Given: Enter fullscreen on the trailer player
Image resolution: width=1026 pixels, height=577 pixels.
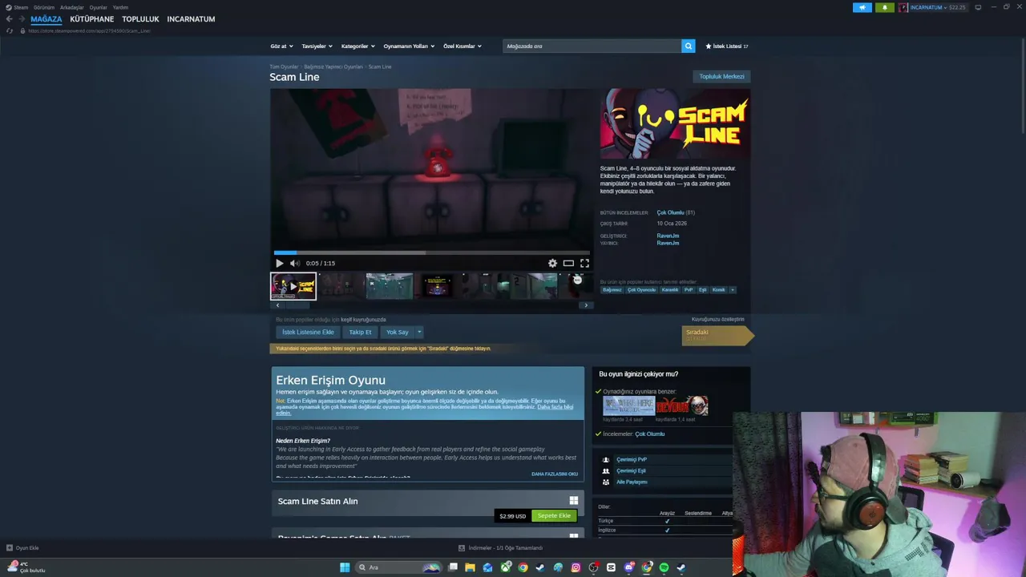Looking at the screenshot, I should 584,263.
